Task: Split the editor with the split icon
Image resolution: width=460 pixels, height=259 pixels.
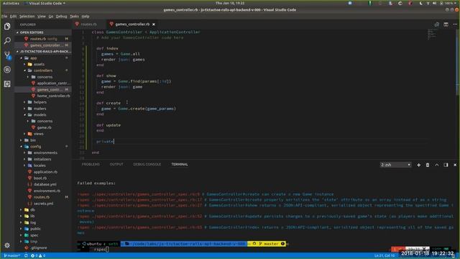Action: tap(446, 24)
